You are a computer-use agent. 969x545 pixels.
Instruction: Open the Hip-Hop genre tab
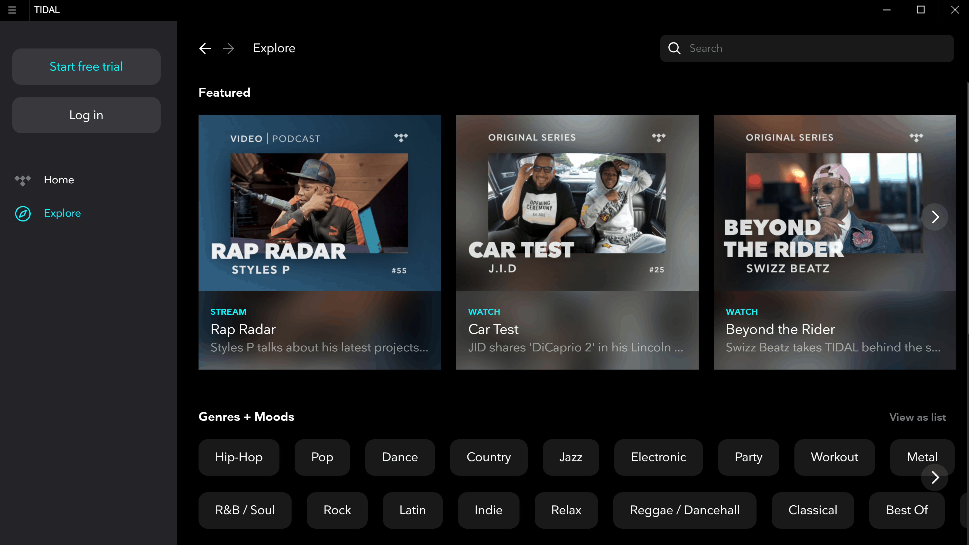(238, 457)
